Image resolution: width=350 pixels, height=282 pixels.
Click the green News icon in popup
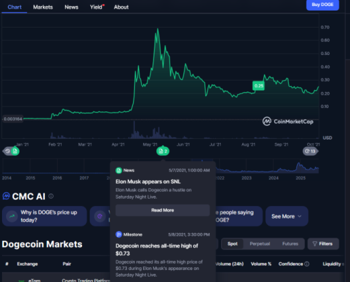[x=118, y=171]
